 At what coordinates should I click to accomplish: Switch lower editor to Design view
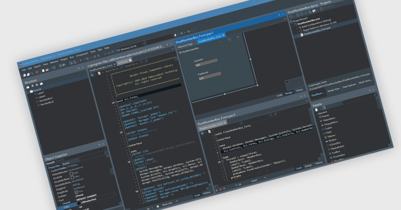click(308, 165)
